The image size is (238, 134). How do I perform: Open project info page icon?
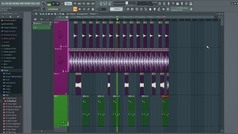pyautogui.click(x=150, y=9)
